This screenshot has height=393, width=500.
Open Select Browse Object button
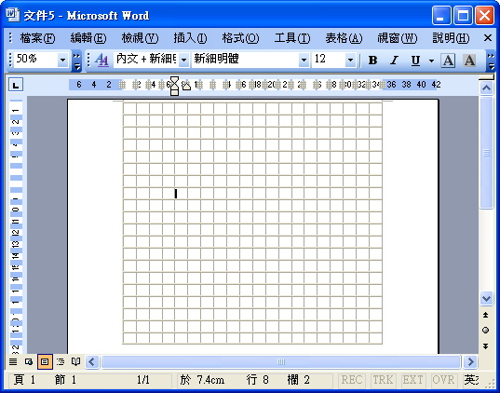tap(486, 331)
